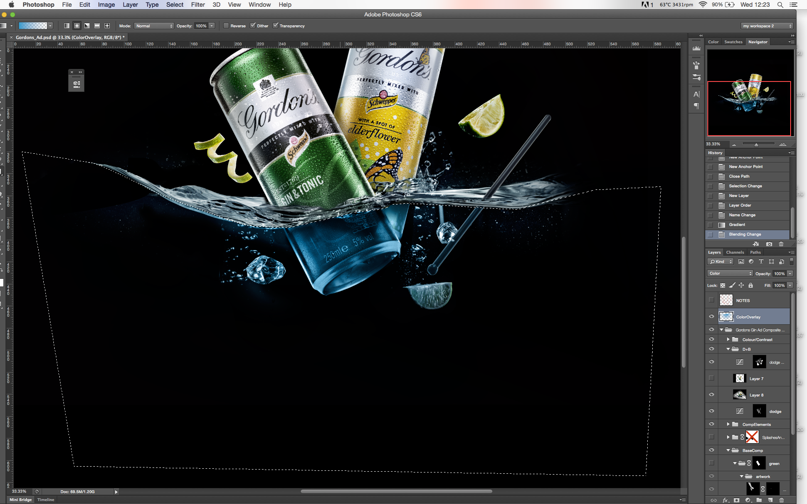The image size is (807, 504).
Task: Delete layer trash icon in Layers panel
Action: click(782, 500)
